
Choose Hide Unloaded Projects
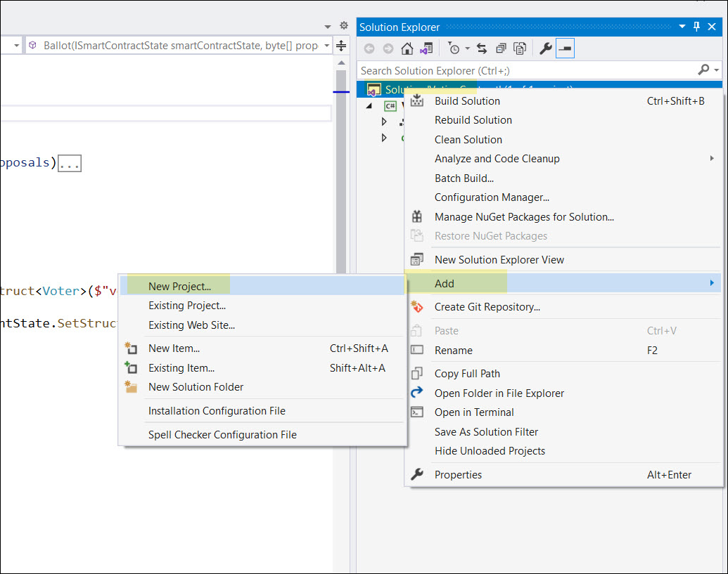tap(563, 450)
